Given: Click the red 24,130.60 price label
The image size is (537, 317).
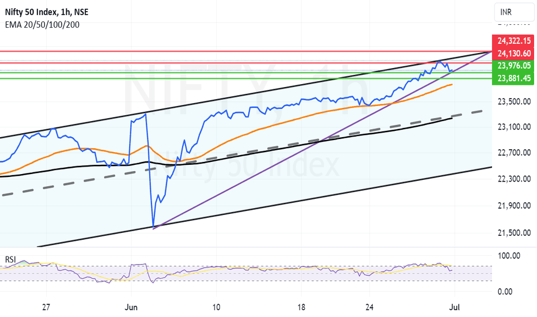Looking at the screenshot, I should (513, 54).
